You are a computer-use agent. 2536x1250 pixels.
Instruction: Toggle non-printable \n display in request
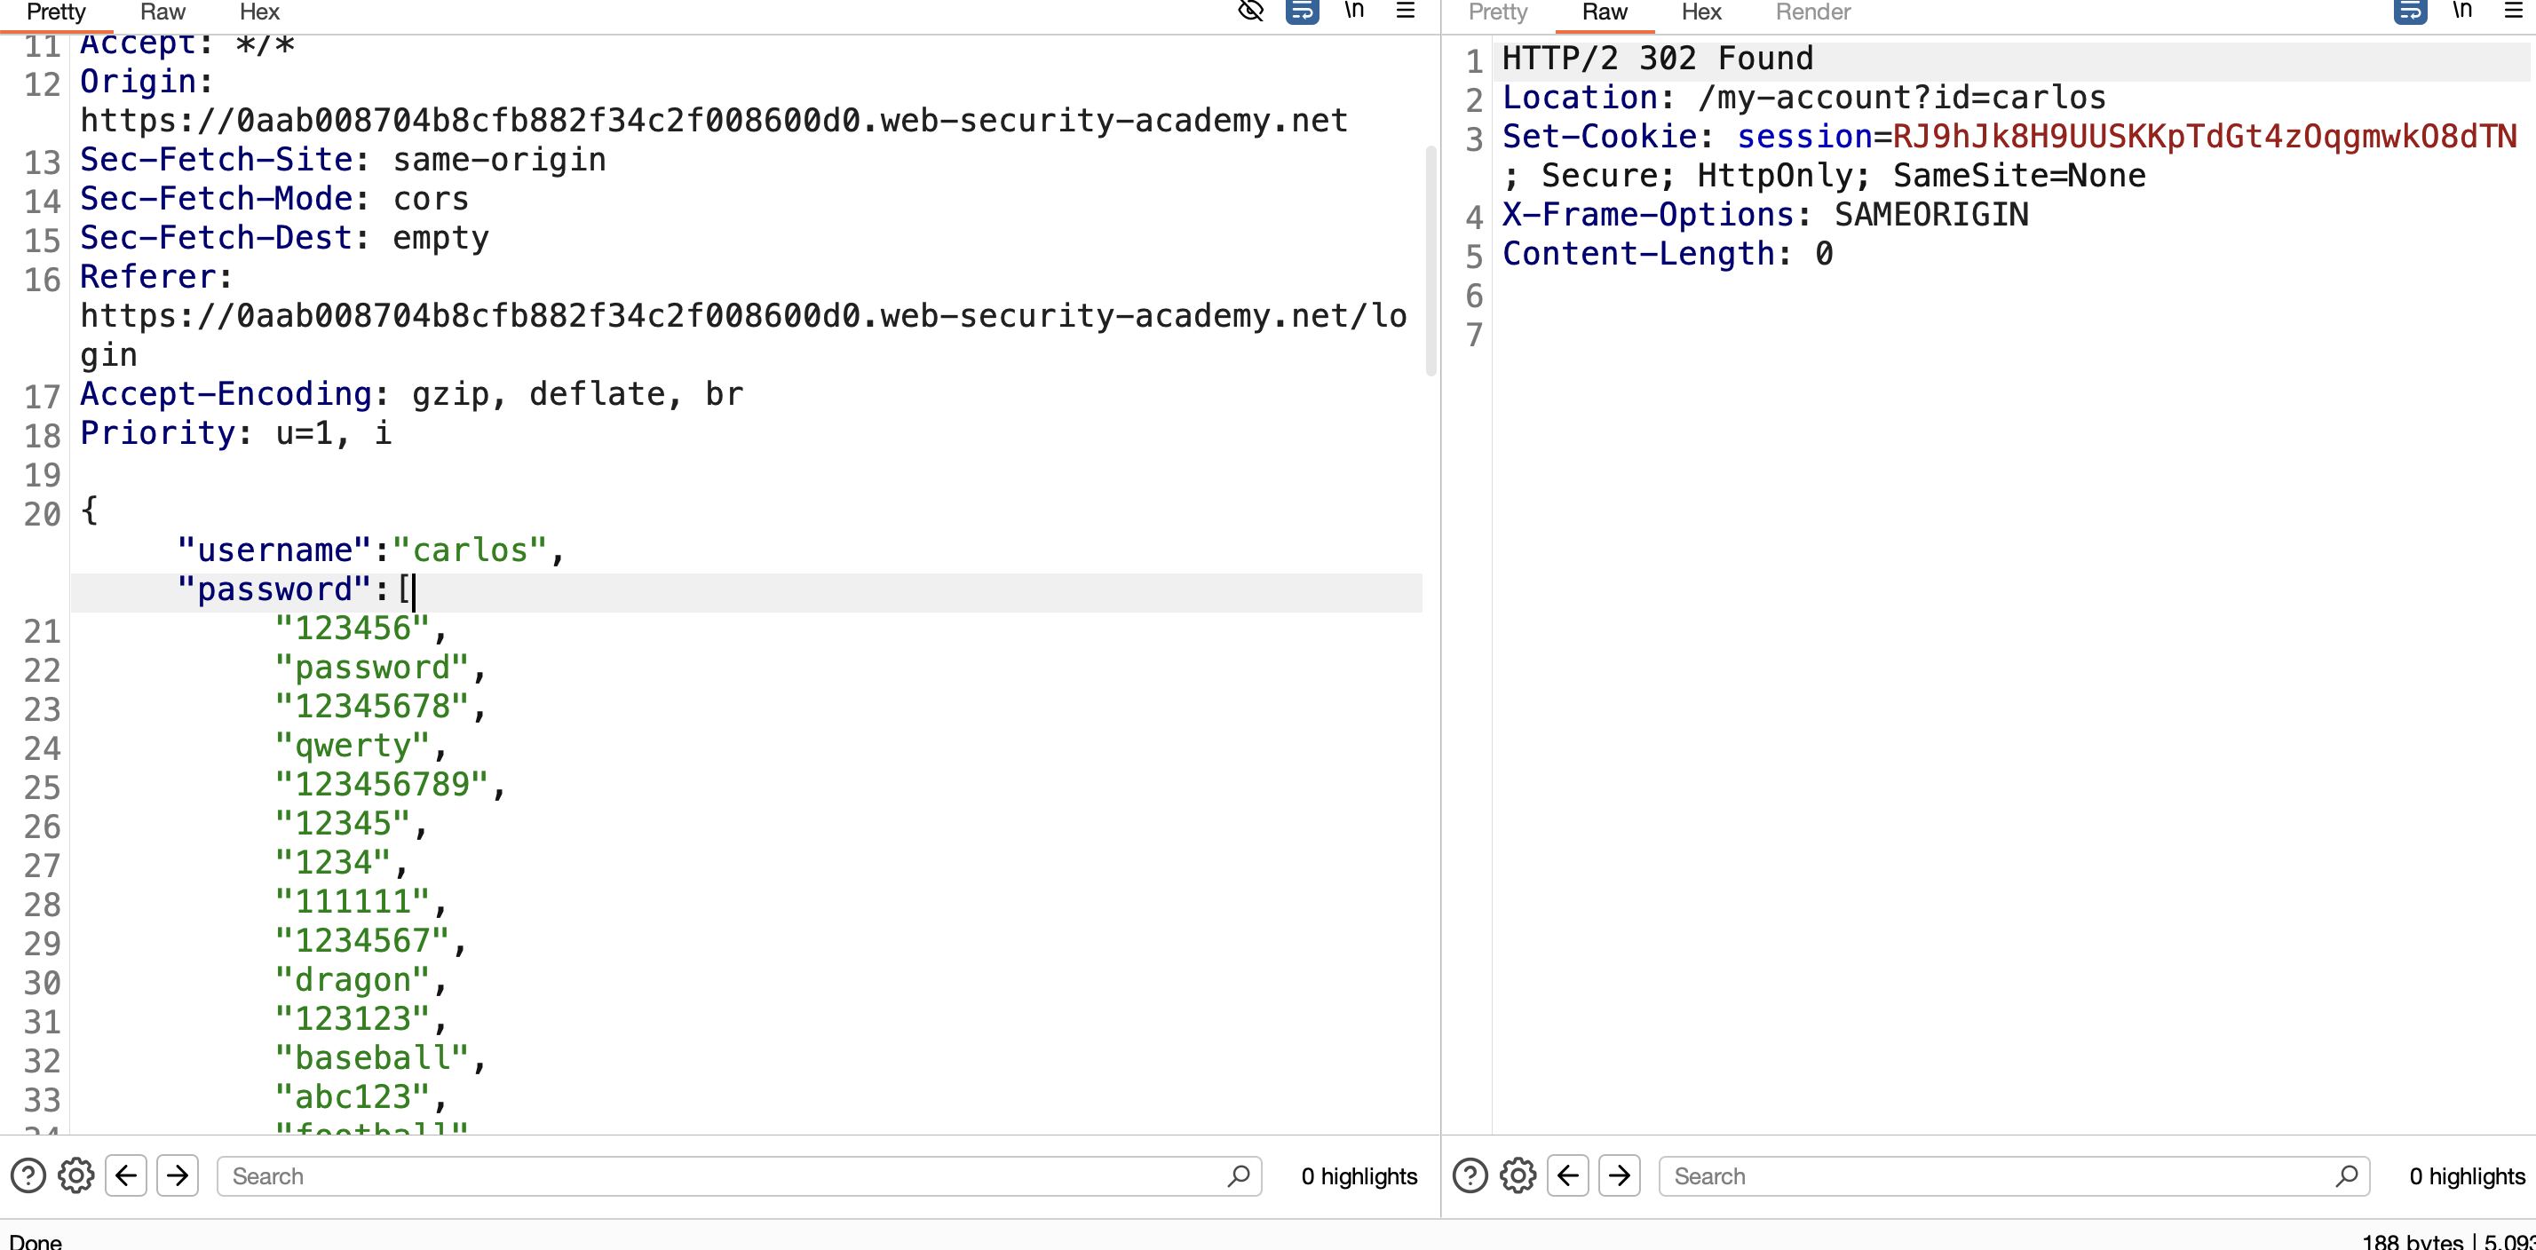click(1355, 11)
